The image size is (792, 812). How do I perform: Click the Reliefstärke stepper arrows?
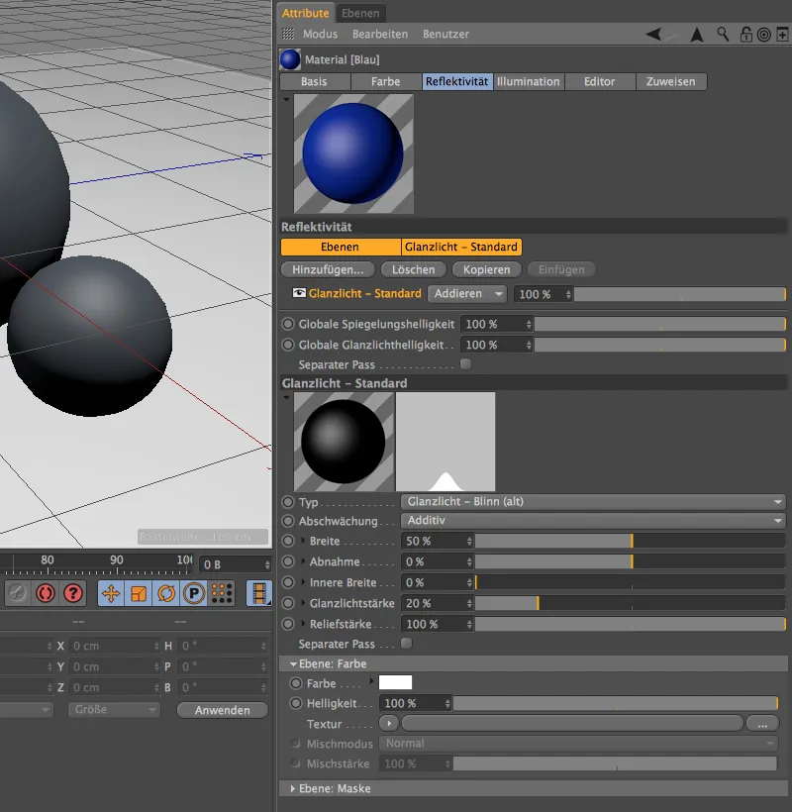469,624
